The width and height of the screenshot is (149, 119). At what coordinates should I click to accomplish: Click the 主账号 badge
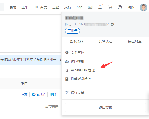click(72, 31)
